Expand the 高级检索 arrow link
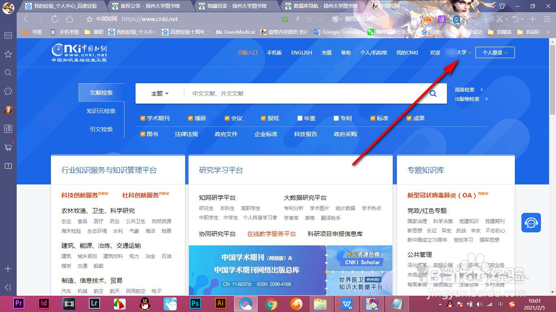The image size is (556, 312). click(482, 90)
